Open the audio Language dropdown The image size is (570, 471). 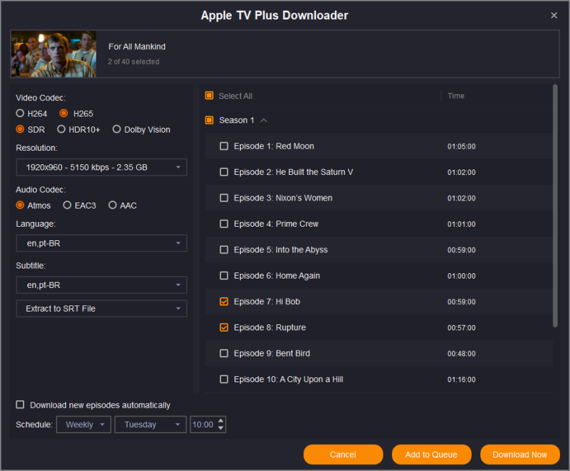[101, 244]
